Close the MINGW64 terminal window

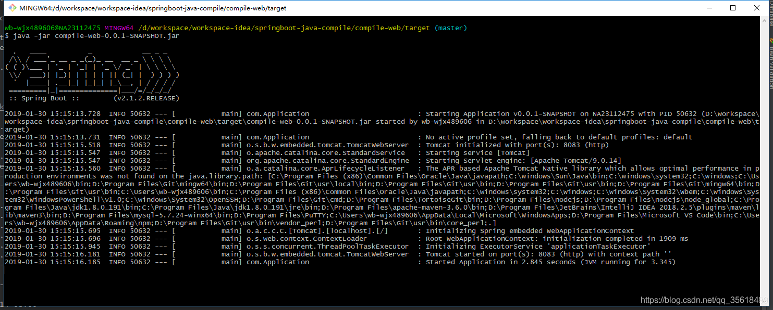(x=757, y=8)
